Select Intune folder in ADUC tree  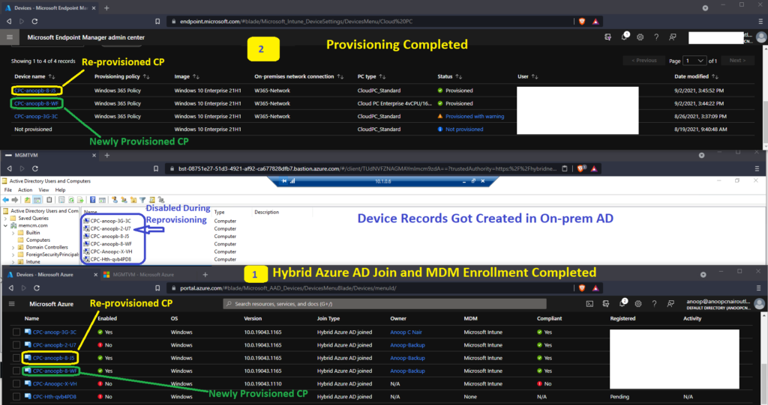(33, 262)
